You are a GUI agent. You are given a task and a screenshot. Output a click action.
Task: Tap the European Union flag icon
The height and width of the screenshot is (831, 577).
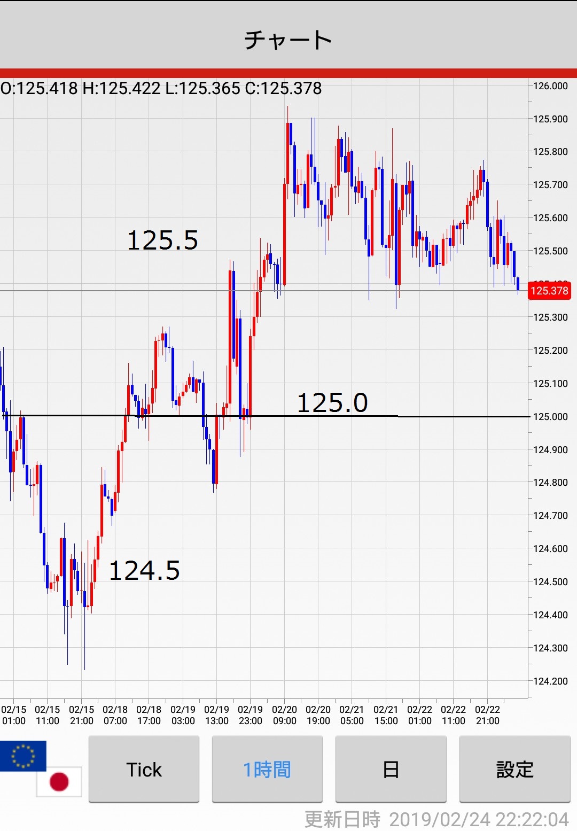point(22,755)
